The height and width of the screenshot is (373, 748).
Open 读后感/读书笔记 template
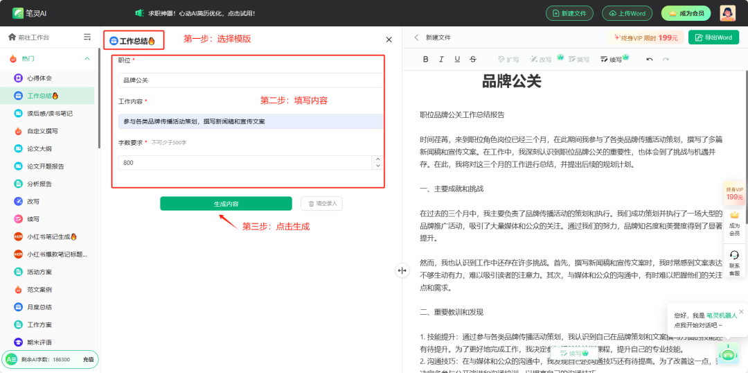50,113
